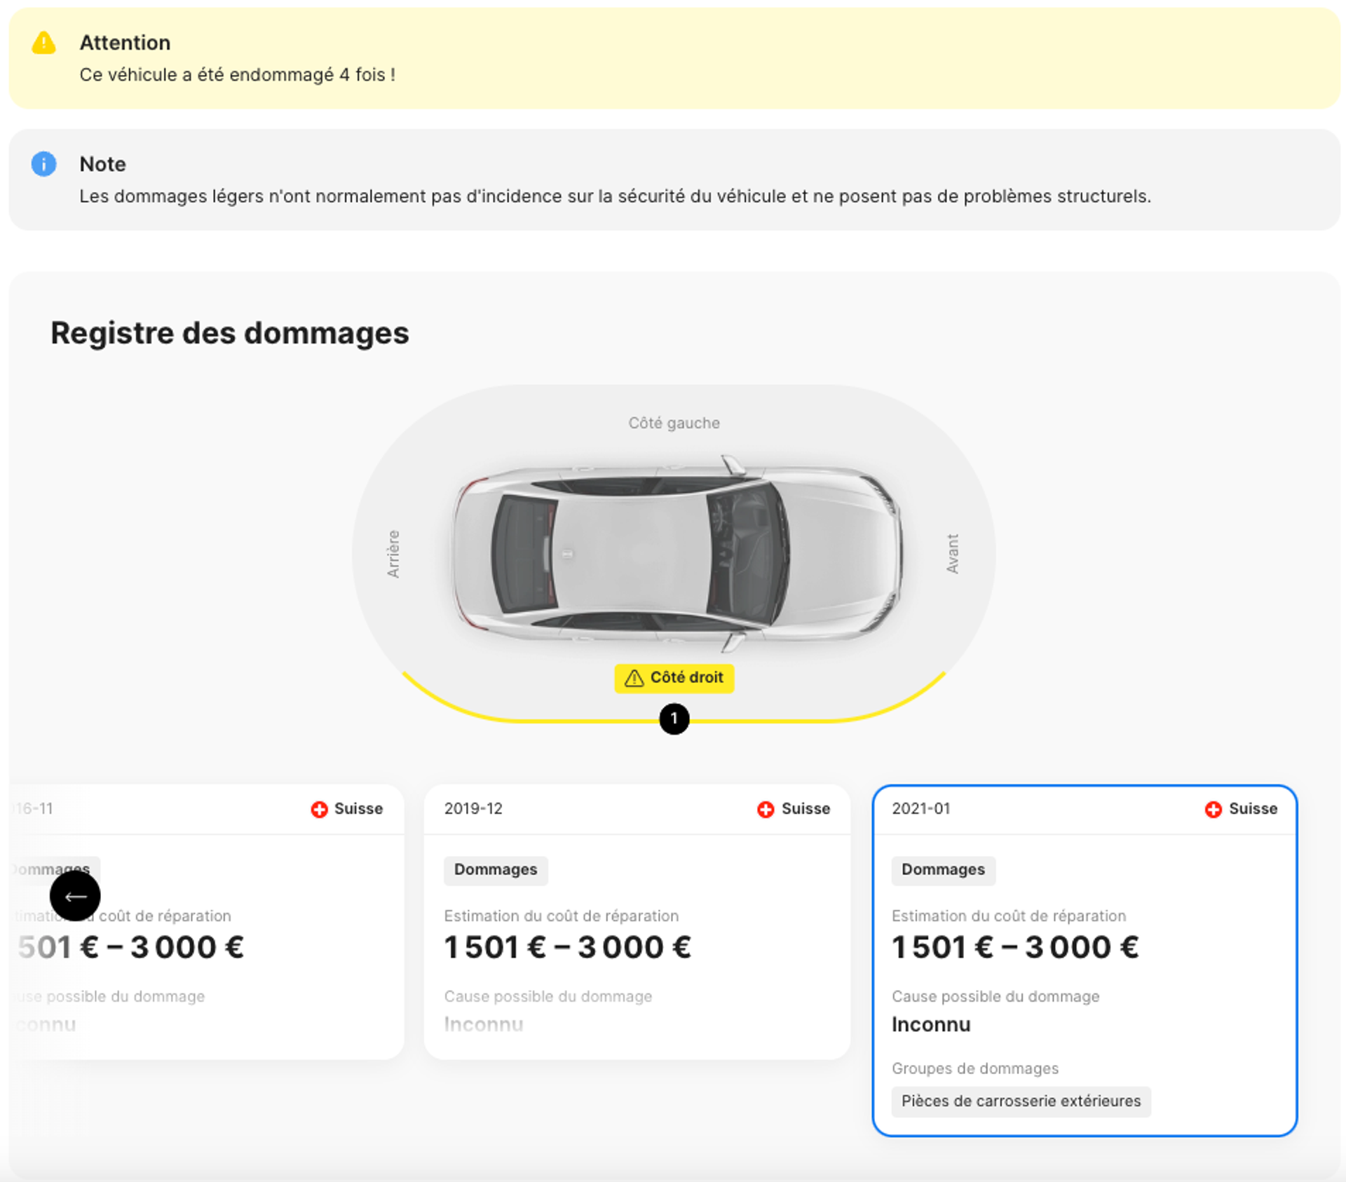This screenshot has height=1182, width=1346.
Task: Expand the Dommages tag on the 2019-12 card
Action: 496,870
